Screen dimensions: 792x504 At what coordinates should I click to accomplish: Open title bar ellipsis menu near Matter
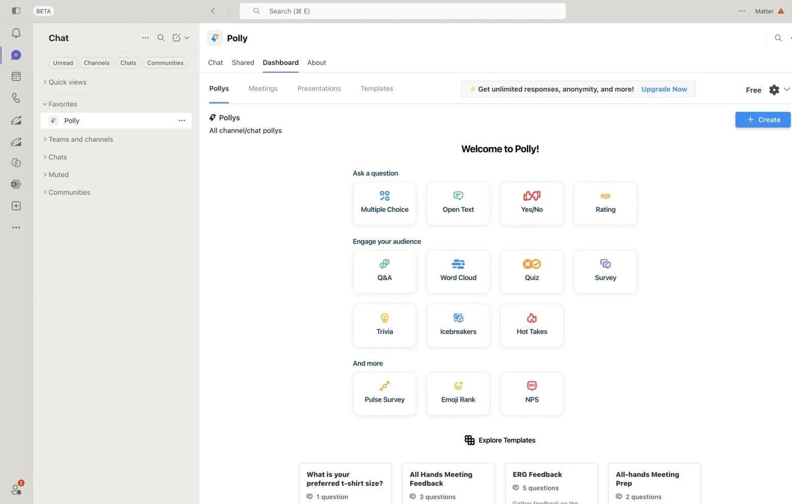pos(741,11)
